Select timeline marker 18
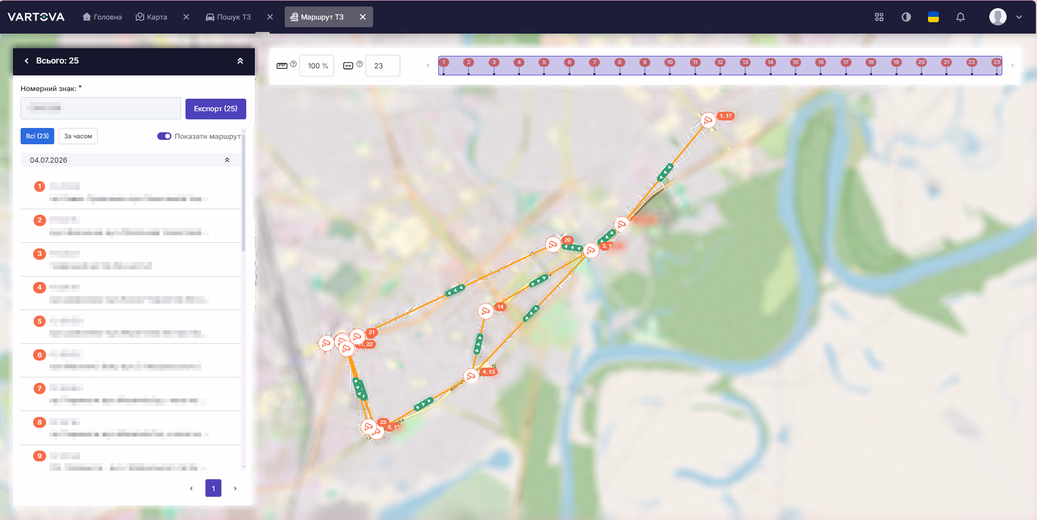 [871, 62]
